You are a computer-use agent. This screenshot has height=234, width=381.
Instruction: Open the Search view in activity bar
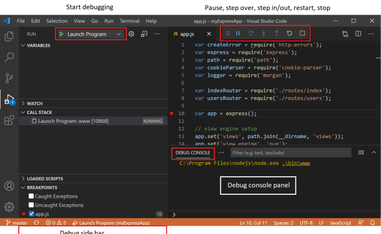click(x=9, y=57)
